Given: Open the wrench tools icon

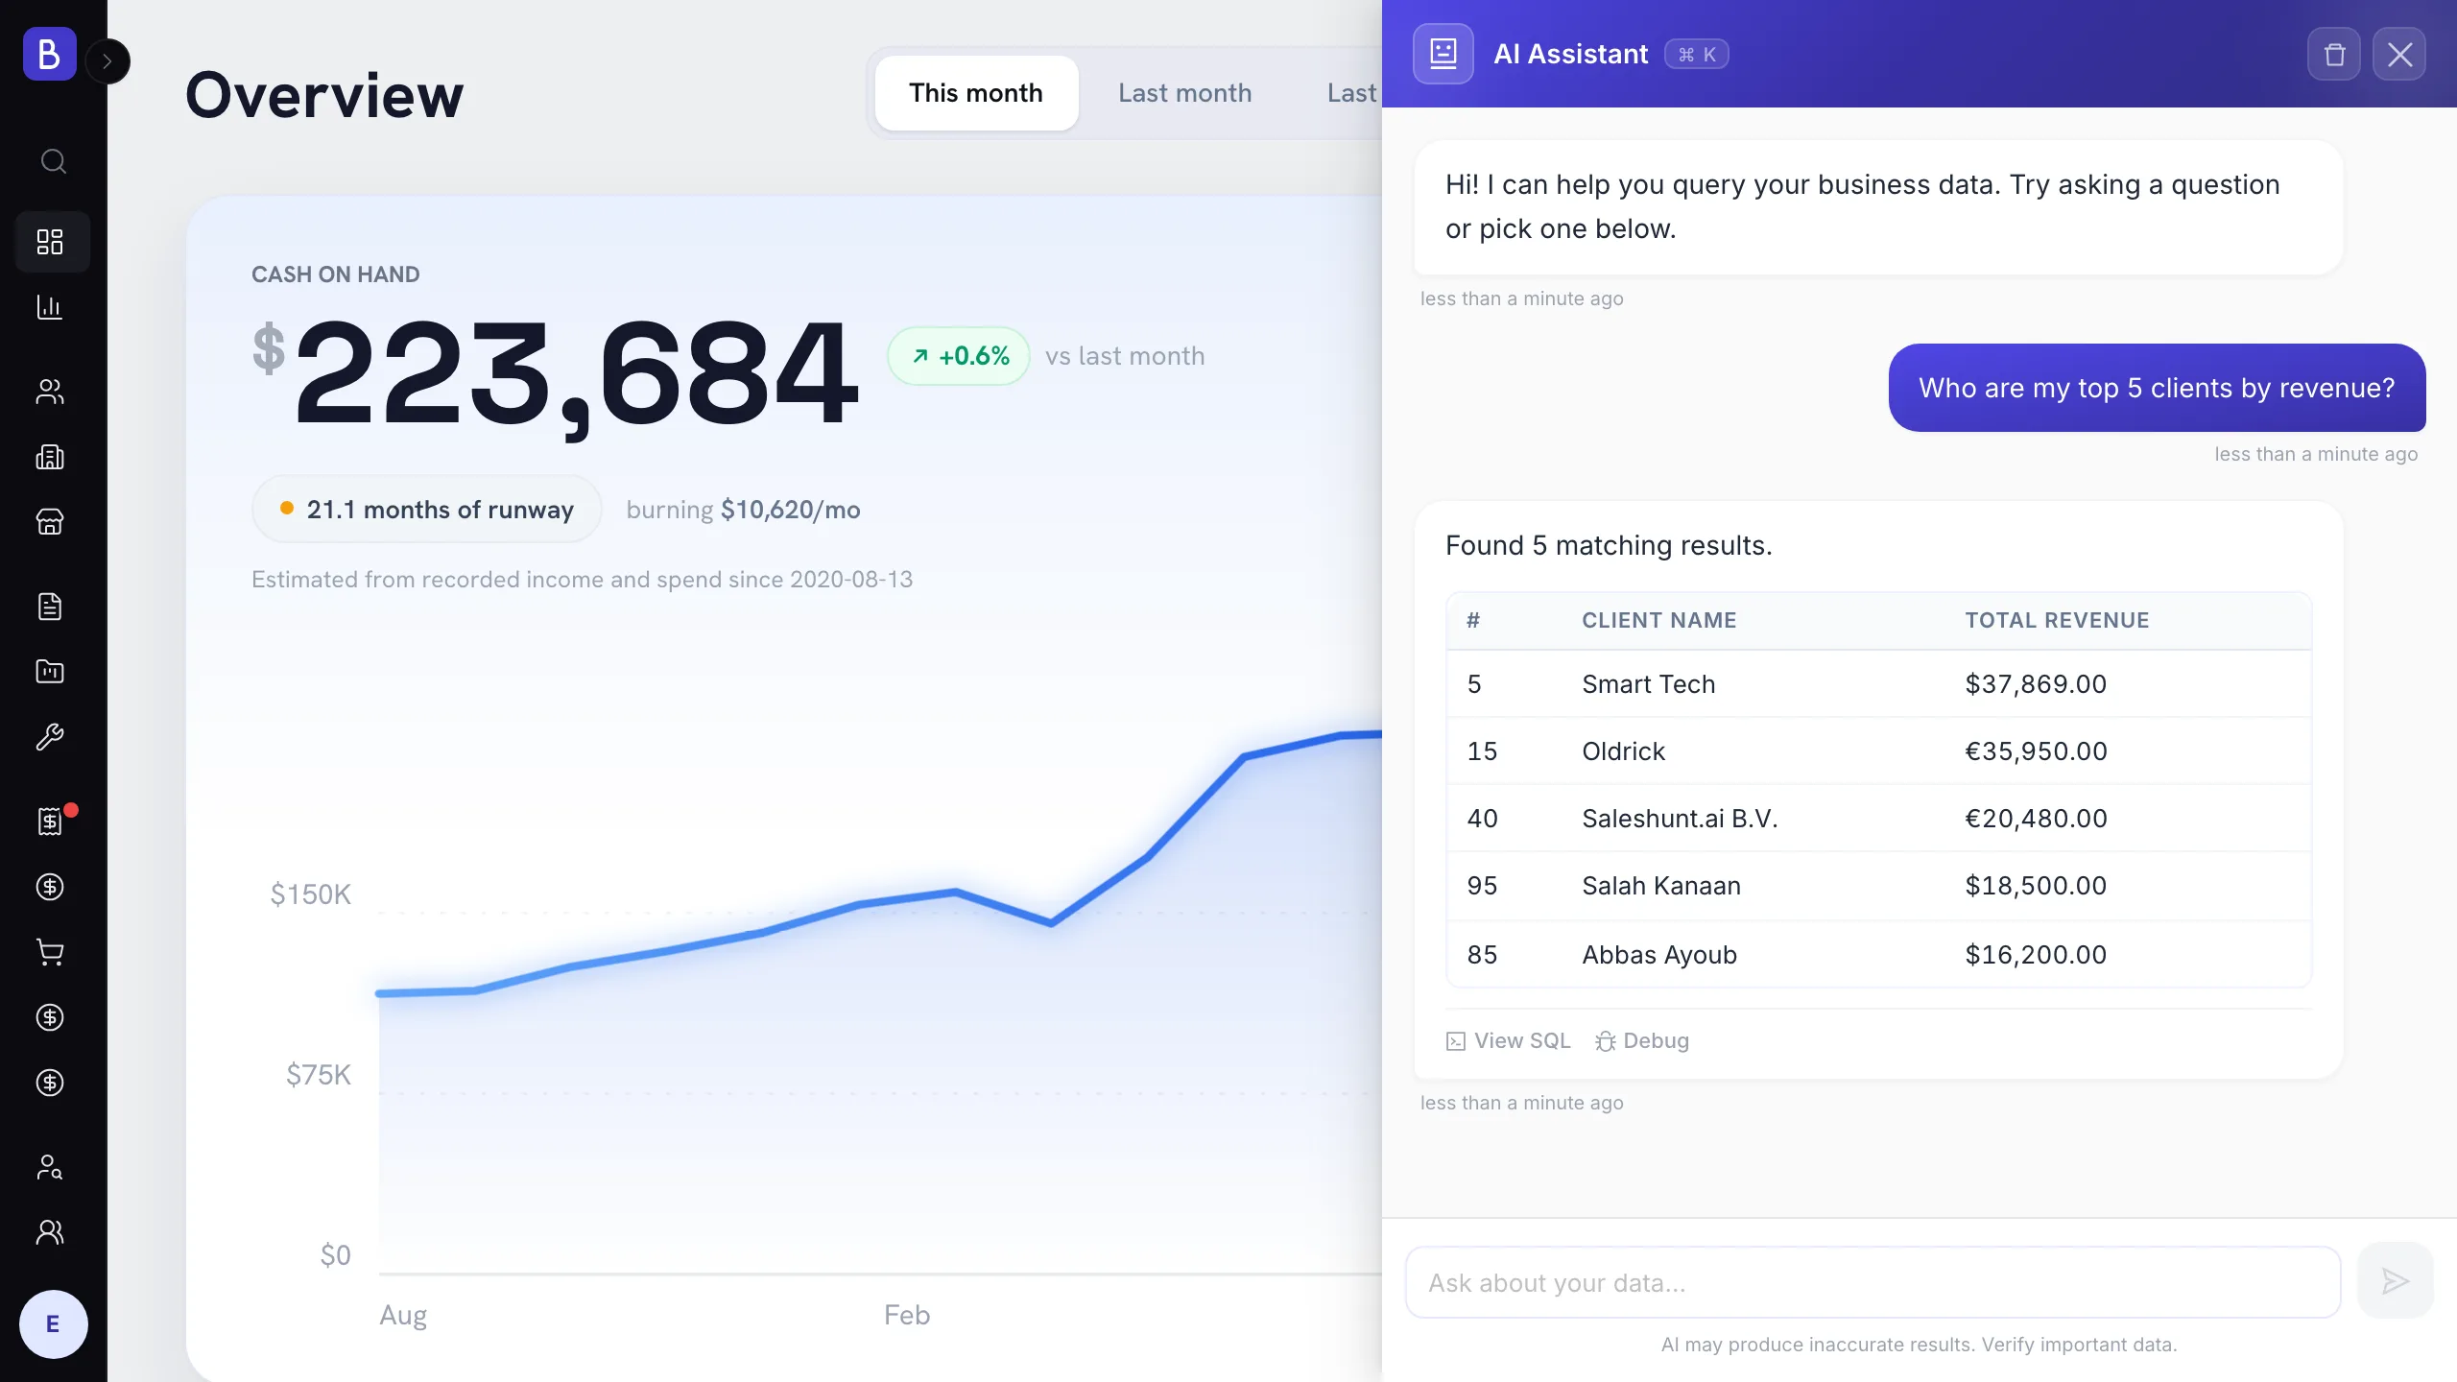Looking at the screenshot, I should tap(50, 737).
